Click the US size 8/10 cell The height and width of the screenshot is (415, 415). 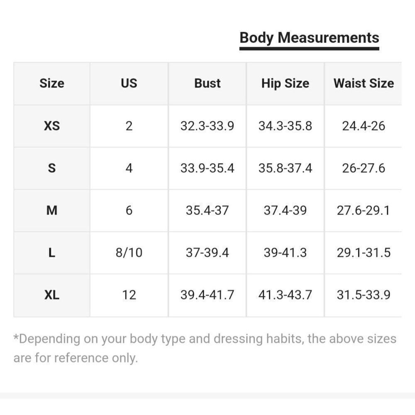[129, 253]
